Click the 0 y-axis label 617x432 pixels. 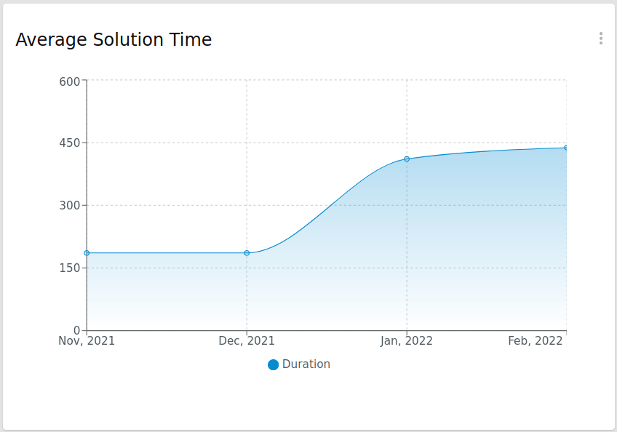tap(76, 331)
